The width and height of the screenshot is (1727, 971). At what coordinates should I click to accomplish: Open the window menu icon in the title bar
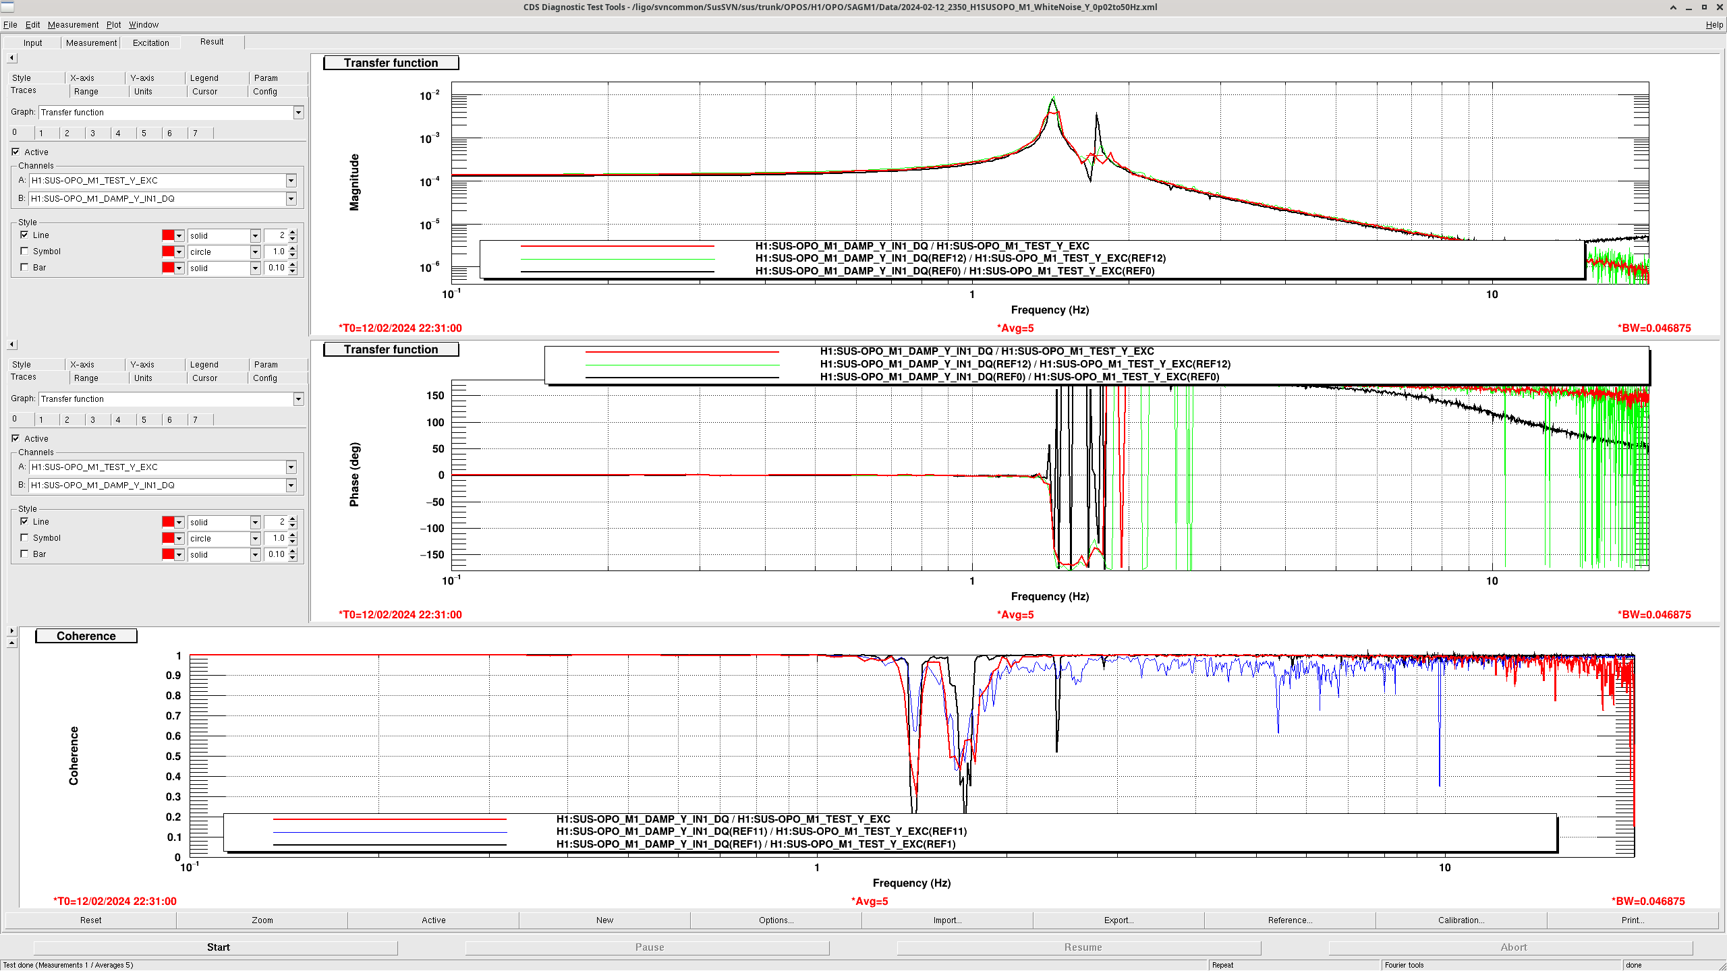tap(7, 7)
